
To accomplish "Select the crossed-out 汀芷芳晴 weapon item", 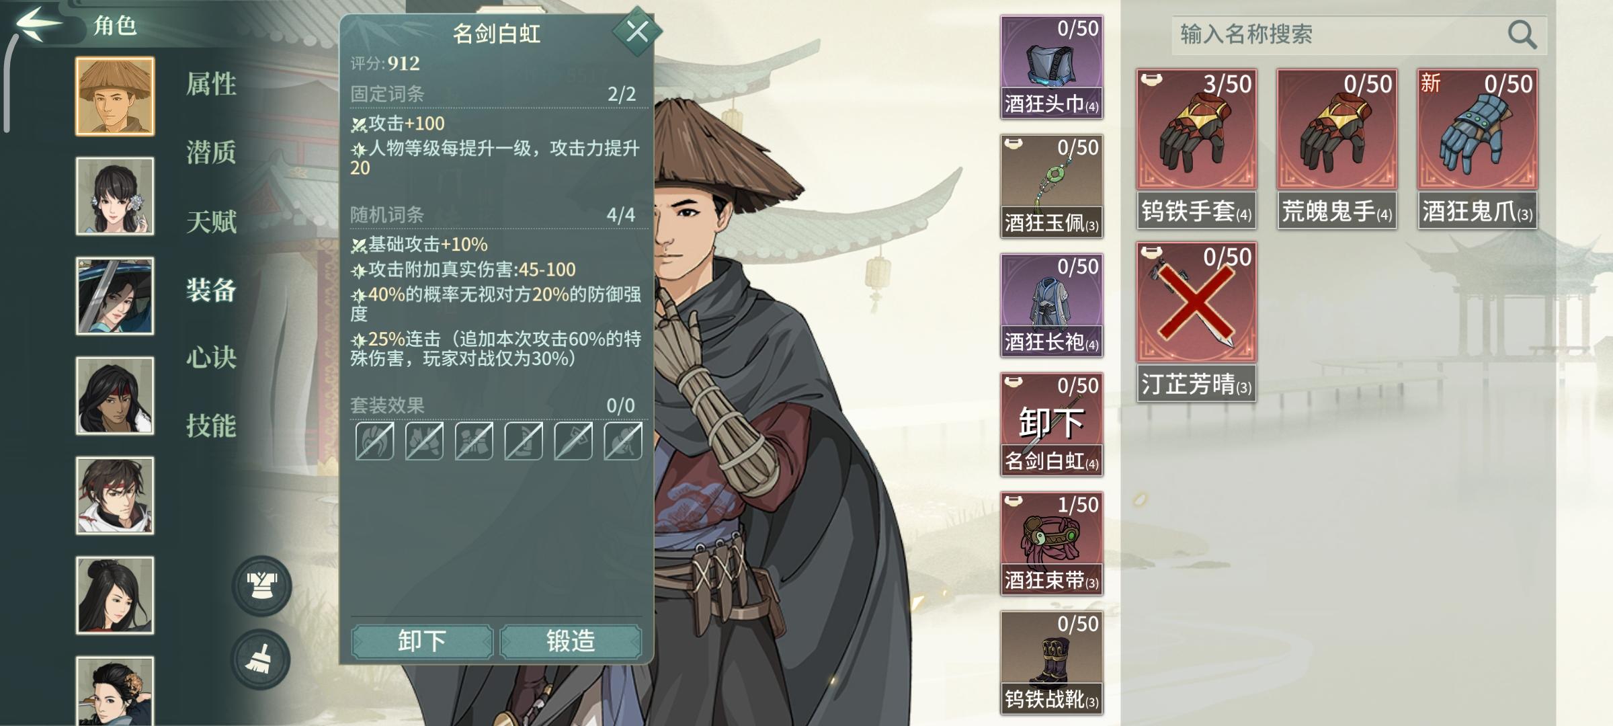I will pos(1196,322).
